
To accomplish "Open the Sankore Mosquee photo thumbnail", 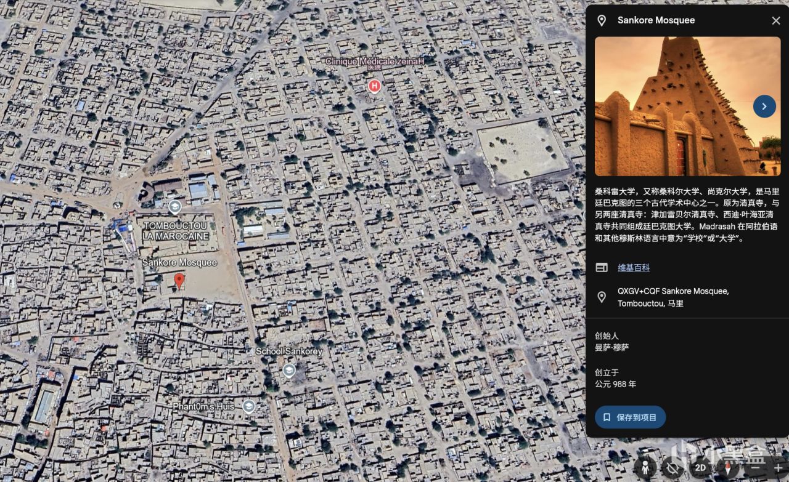I will 687,106.
